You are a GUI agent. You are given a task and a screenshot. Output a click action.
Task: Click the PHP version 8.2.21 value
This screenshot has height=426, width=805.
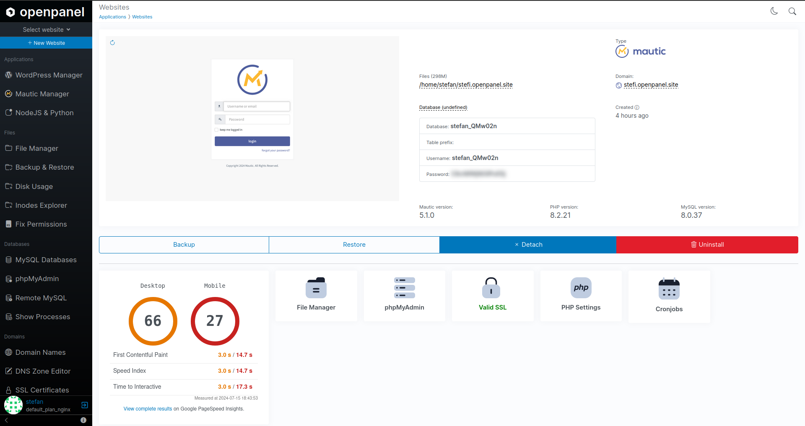tap(560, 215)
